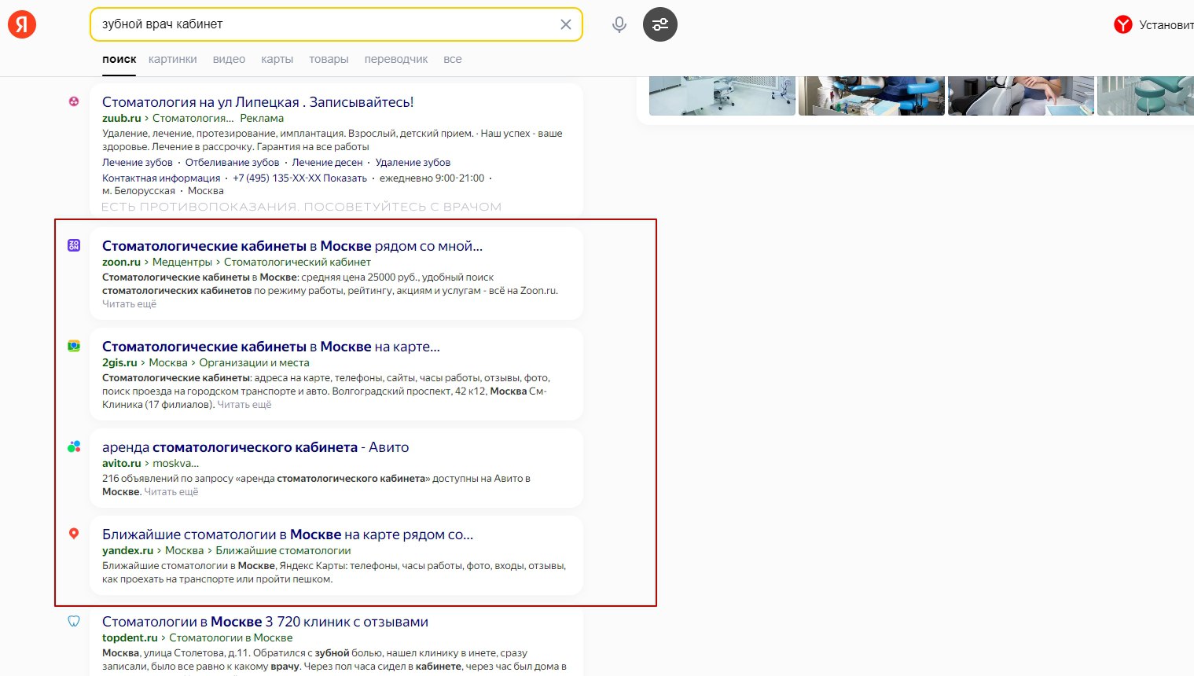
Task: Open second thumbnail with blue dental chair
Action: pyautogui.click(x=872, y=96)
